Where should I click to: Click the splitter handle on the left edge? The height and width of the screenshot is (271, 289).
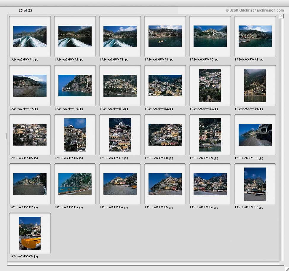6,136
